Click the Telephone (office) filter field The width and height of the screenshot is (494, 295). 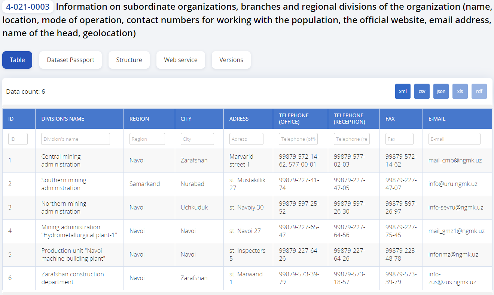click(x=298, y=139)
